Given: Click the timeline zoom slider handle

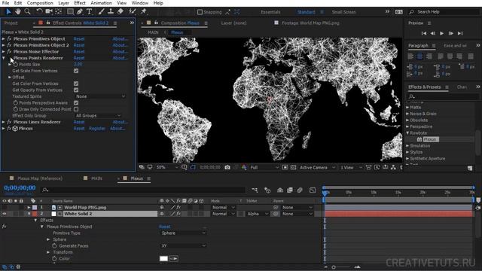Looking at the screenshot, I should [334, 267].
